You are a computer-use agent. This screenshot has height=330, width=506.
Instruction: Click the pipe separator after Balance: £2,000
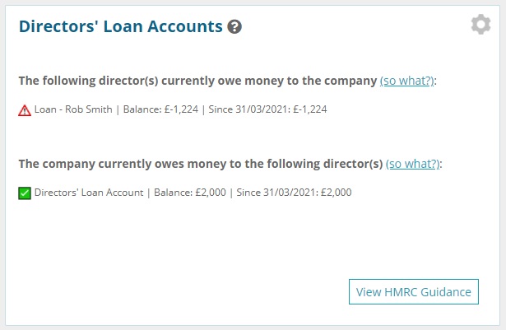coord(231,193)
